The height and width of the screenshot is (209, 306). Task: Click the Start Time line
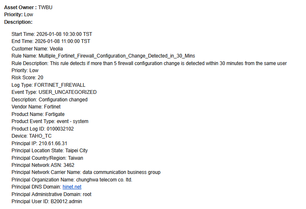coord(52,34)
